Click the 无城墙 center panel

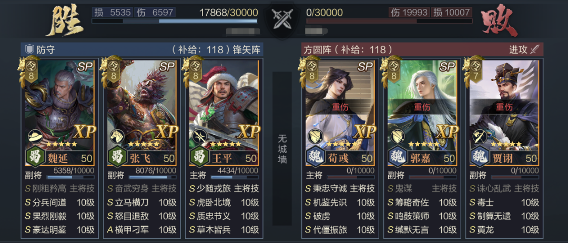coord(282,148)
